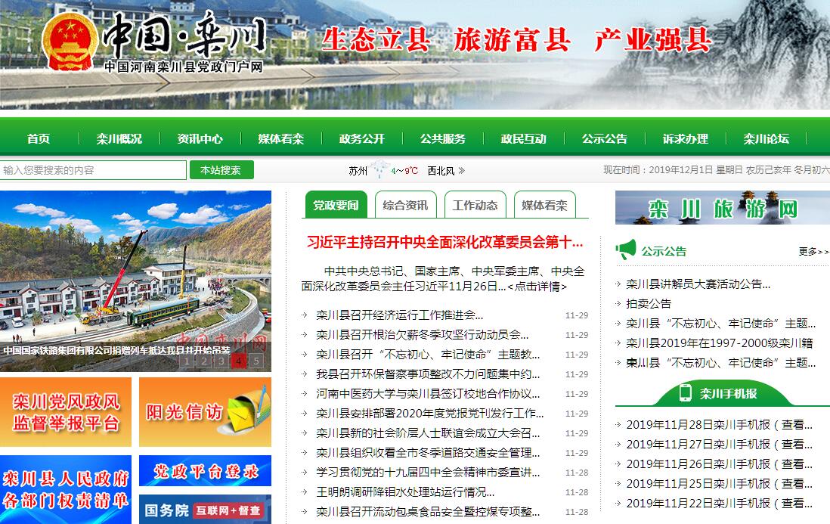
Task: Click the search box to enter keywords
Action: pyautogui.click(x=93, y=171)
